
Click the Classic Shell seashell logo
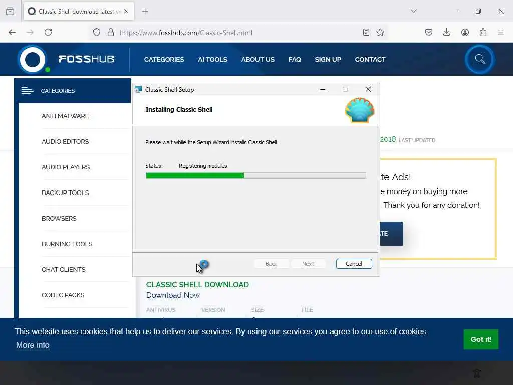[360, 110]
